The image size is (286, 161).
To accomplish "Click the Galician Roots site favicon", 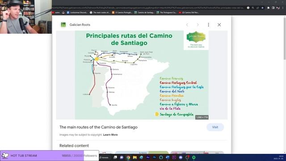I will coord(63,25).
